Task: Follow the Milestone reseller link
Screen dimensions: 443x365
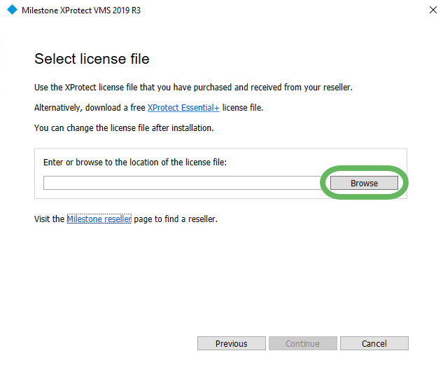Action: [x=99, y=219]
